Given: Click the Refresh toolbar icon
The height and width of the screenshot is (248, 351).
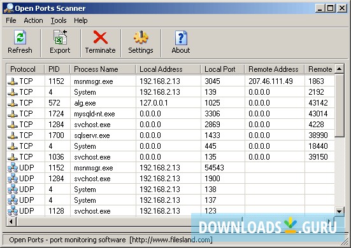Looking at the screenshot, I should (20, 38).
